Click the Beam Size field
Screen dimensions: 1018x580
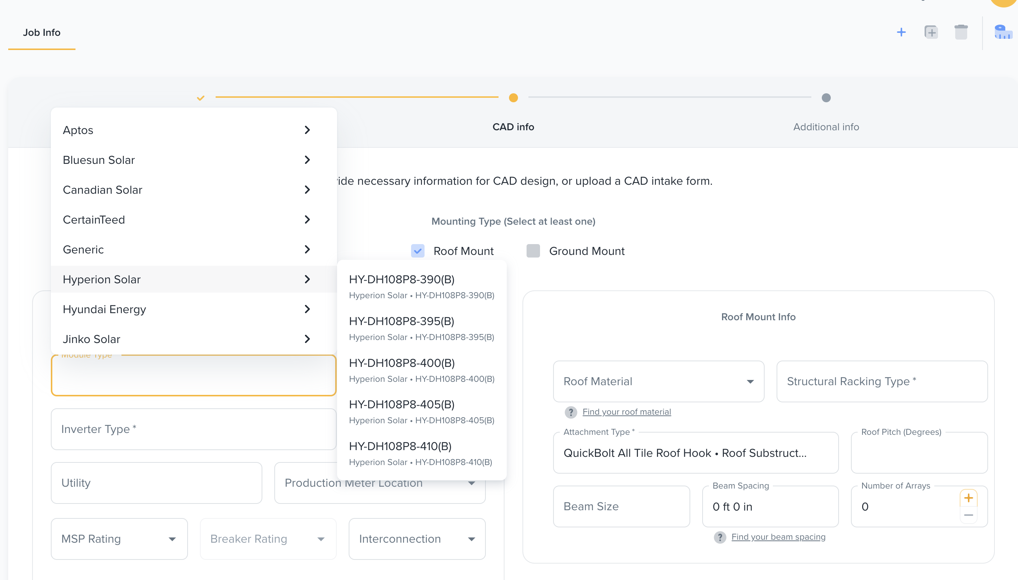pos(621,506)
